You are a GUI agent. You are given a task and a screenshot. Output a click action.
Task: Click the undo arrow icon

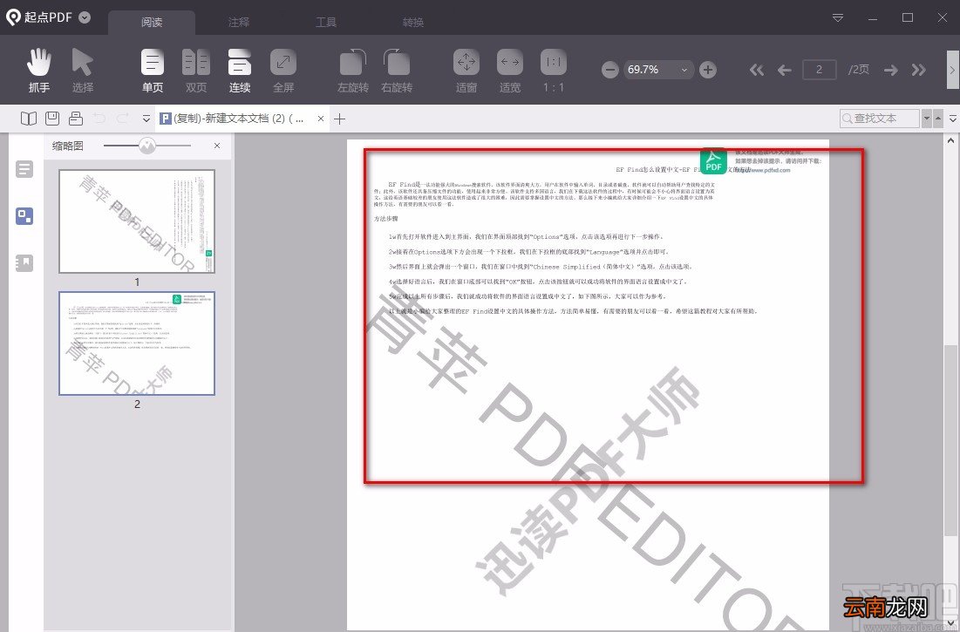[99, 118]
